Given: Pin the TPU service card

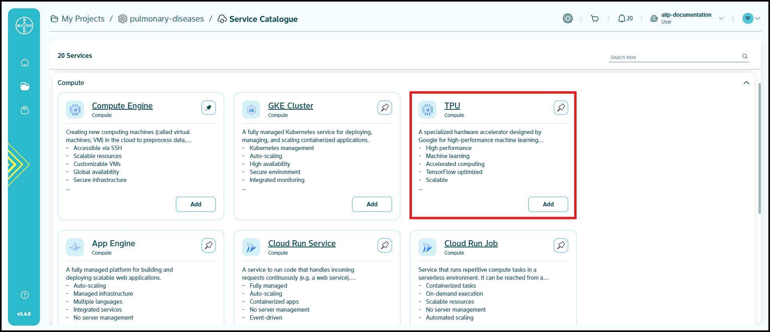Looking at the screenshot, I should click(x=561, y=108).
